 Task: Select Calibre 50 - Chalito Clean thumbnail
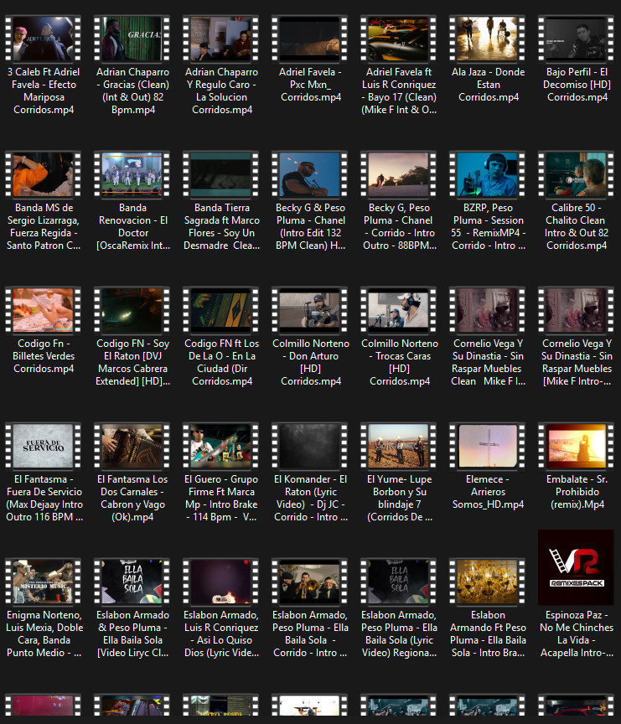[577, 174]
